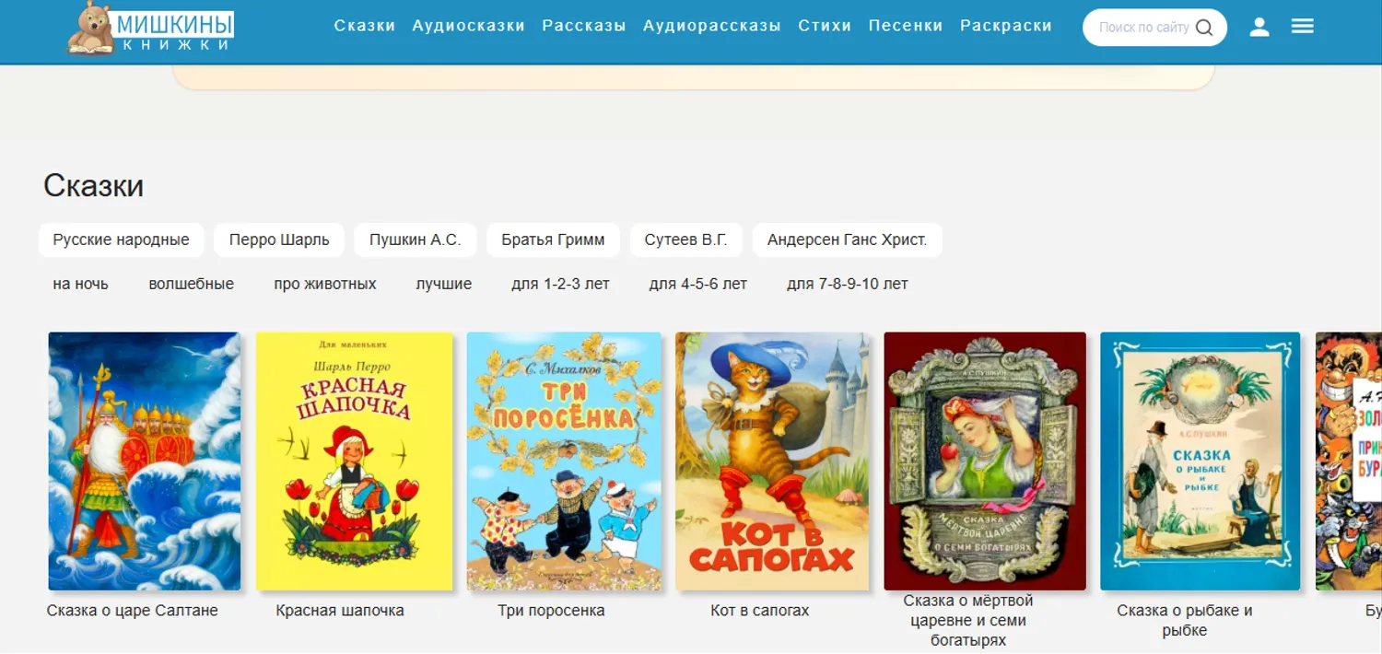
Task: Click the для 4-5-6 лет link
Action: 698,284
